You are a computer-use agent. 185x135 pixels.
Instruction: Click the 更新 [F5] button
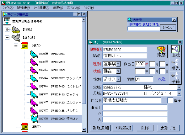[168, 128]
